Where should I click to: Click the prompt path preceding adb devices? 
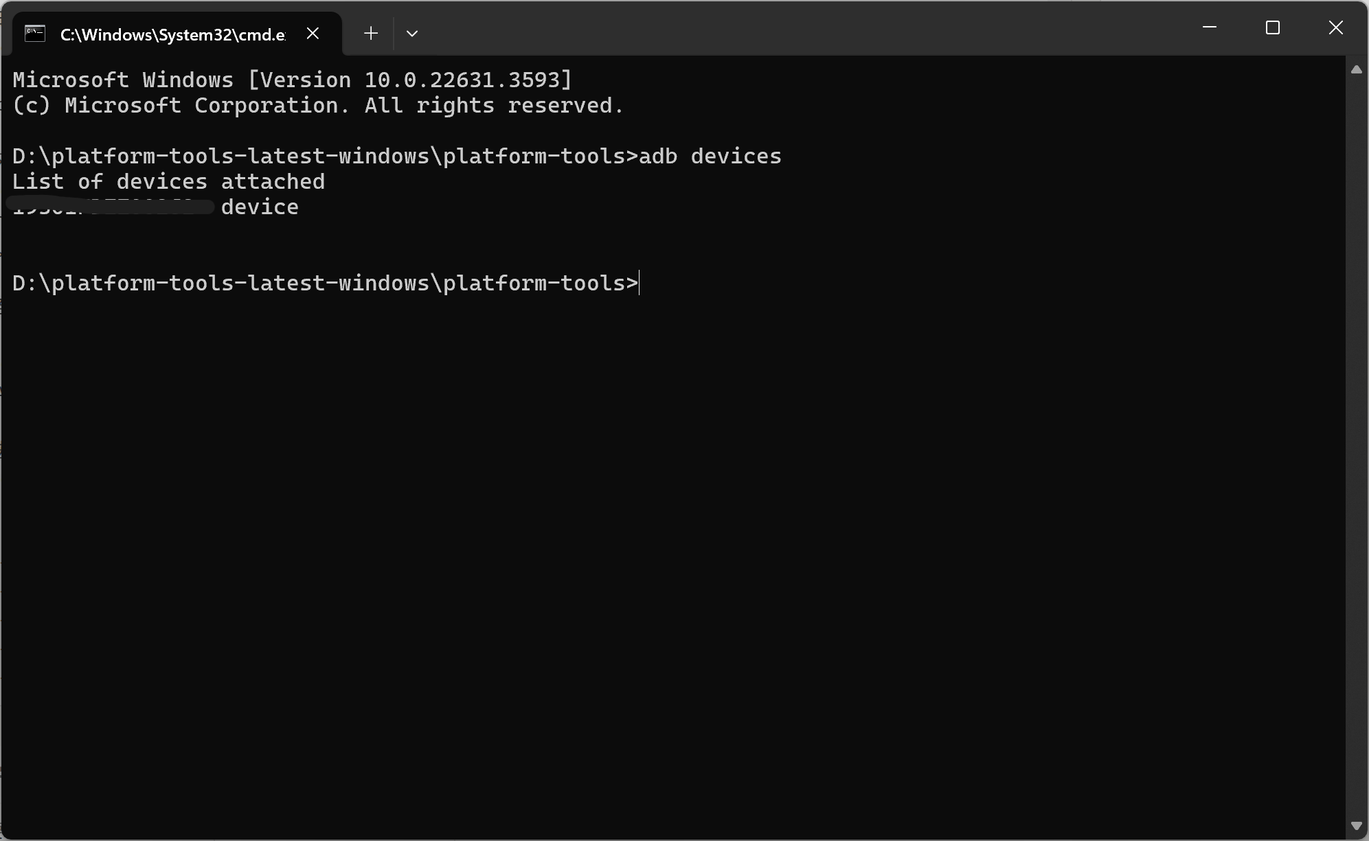click(326, 157)
